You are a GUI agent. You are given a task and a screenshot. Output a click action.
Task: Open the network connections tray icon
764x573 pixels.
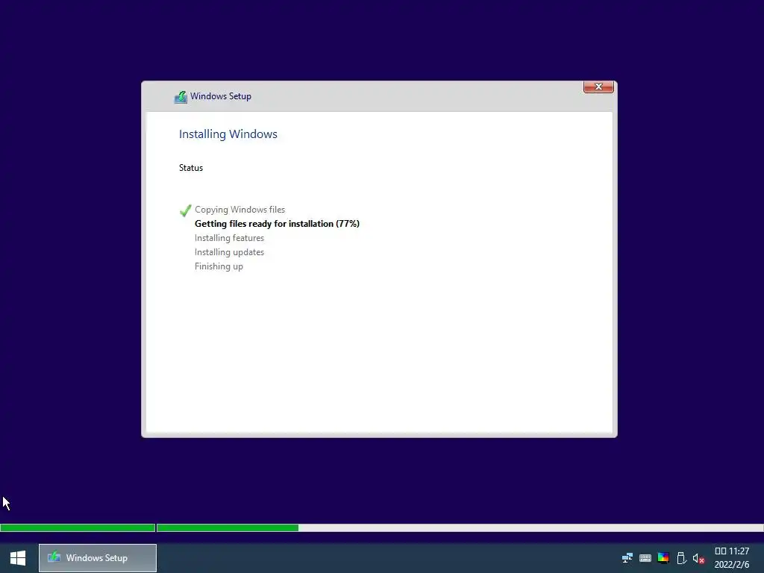[x=627, y=558]
